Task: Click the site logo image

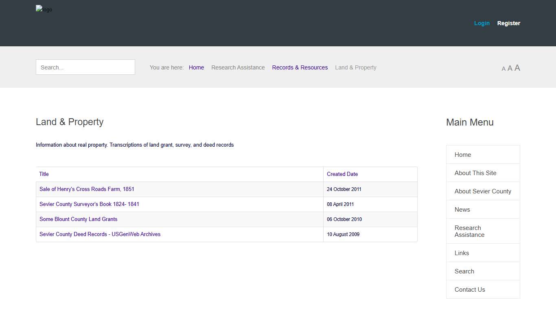Action: 44,9
